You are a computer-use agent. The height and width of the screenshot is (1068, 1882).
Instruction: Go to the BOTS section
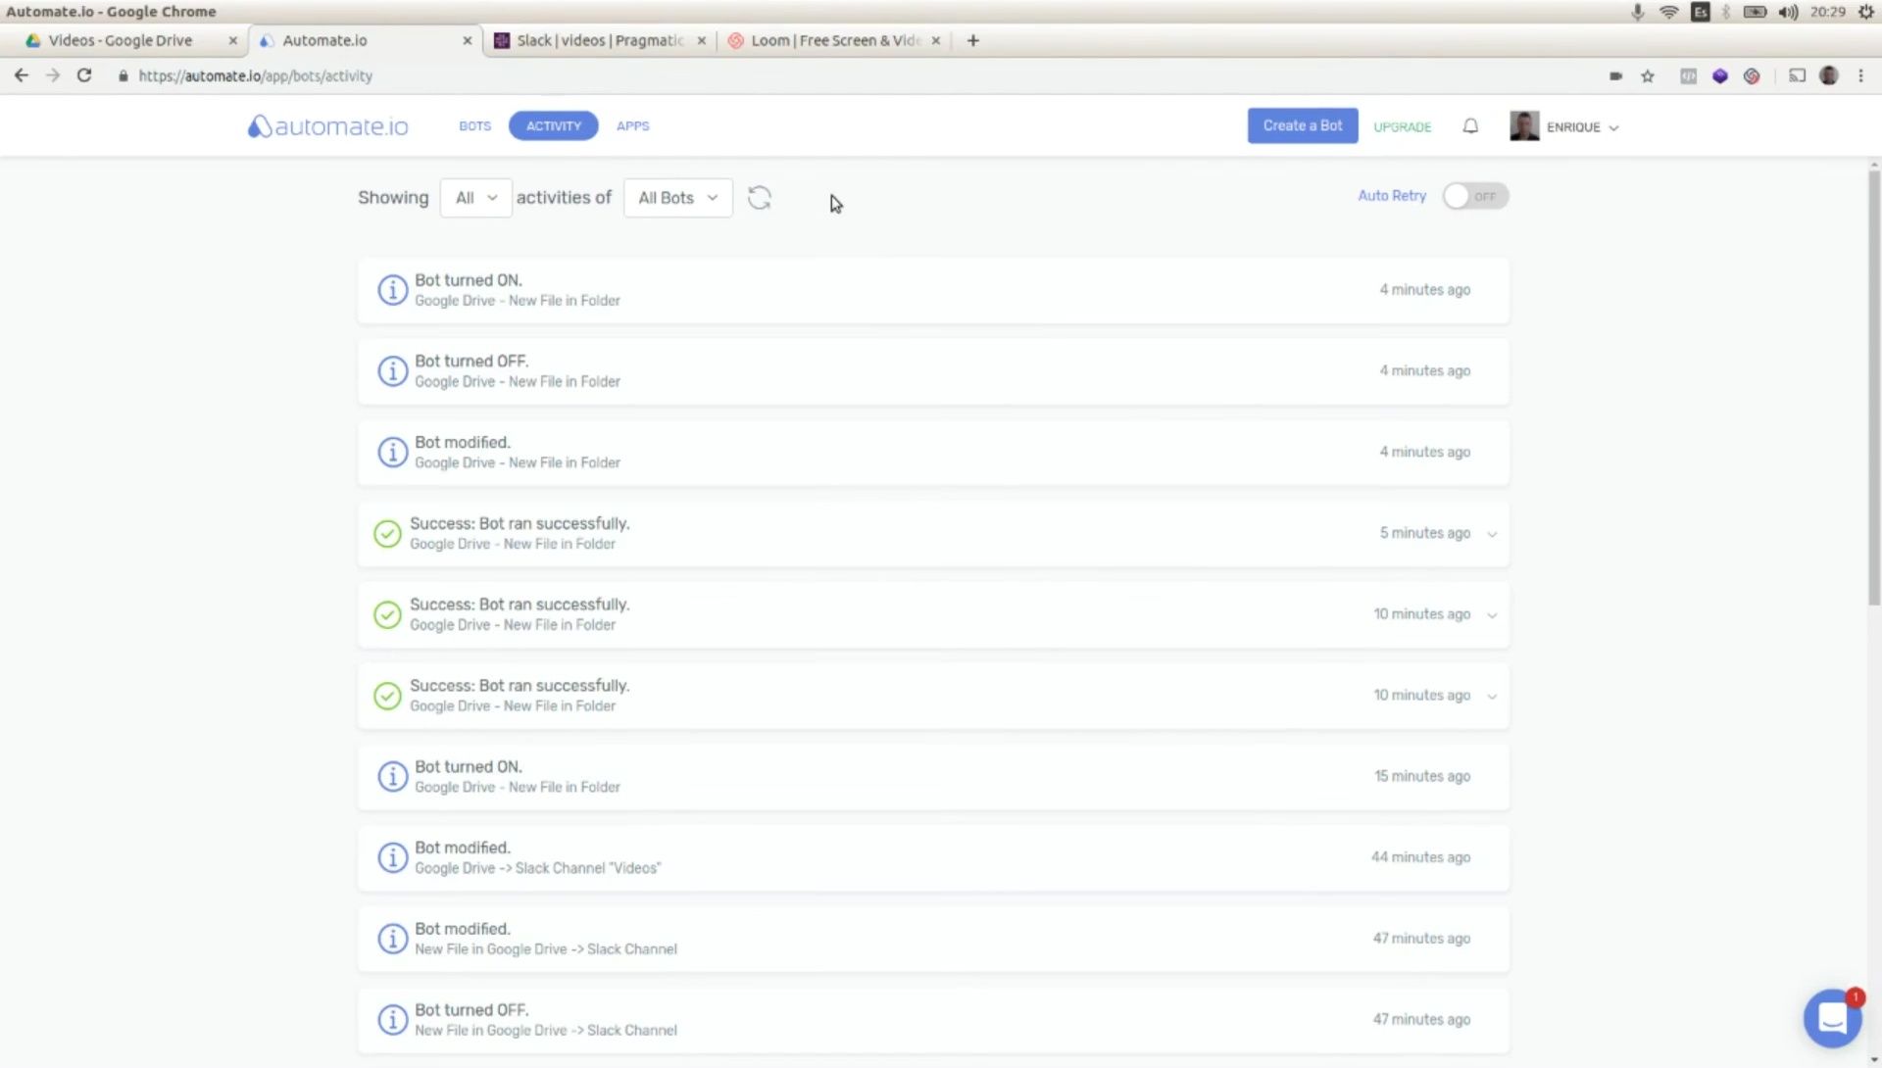[x=474, y=126]
